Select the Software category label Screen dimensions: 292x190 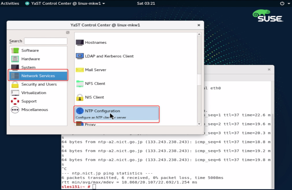click(x=30, y=50)
